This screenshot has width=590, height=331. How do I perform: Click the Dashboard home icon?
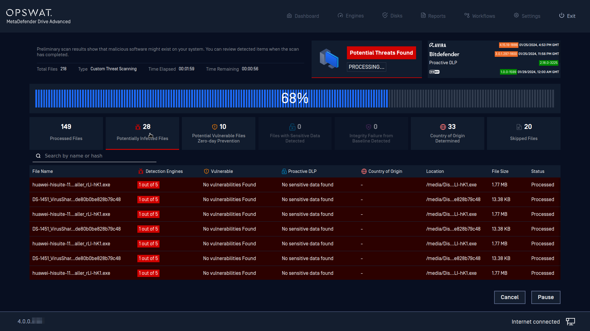(289, 16)
